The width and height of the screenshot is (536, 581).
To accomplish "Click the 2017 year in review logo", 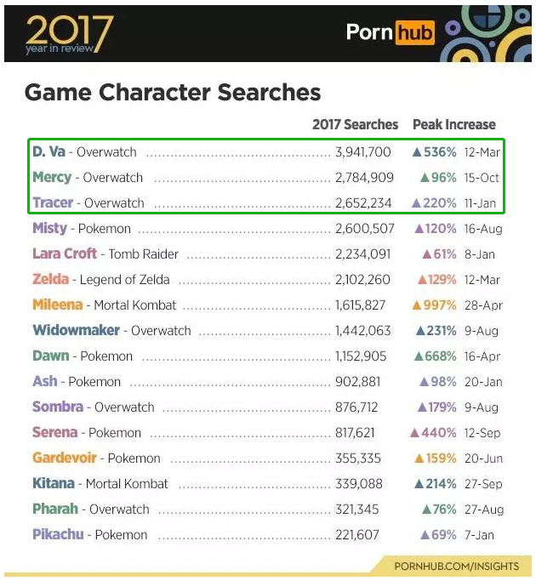I will (x=69, y=34).
